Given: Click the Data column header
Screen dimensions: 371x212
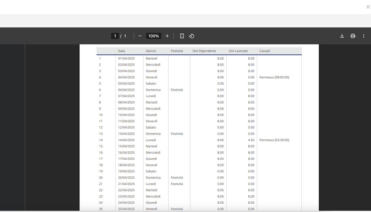Looking at the screenshot, I should [x=121, y=51].
